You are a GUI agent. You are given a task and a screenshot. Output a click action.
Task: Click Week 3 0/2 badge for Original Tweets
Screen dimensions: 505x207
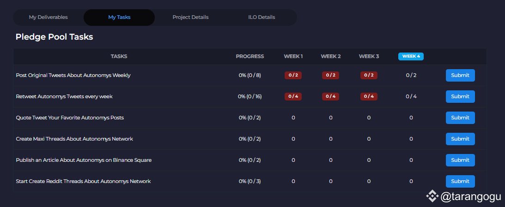pyautogui.click(x=369, y=75)
